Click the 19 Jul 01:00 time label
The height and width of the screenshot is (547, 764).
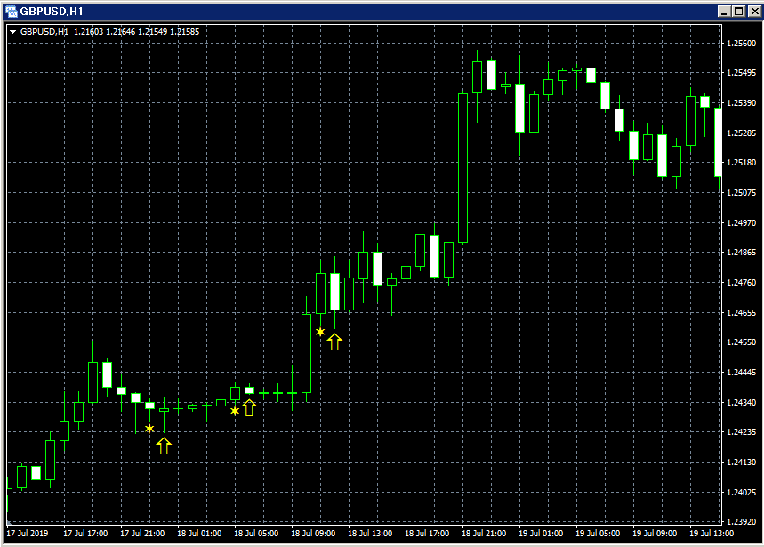541,534
